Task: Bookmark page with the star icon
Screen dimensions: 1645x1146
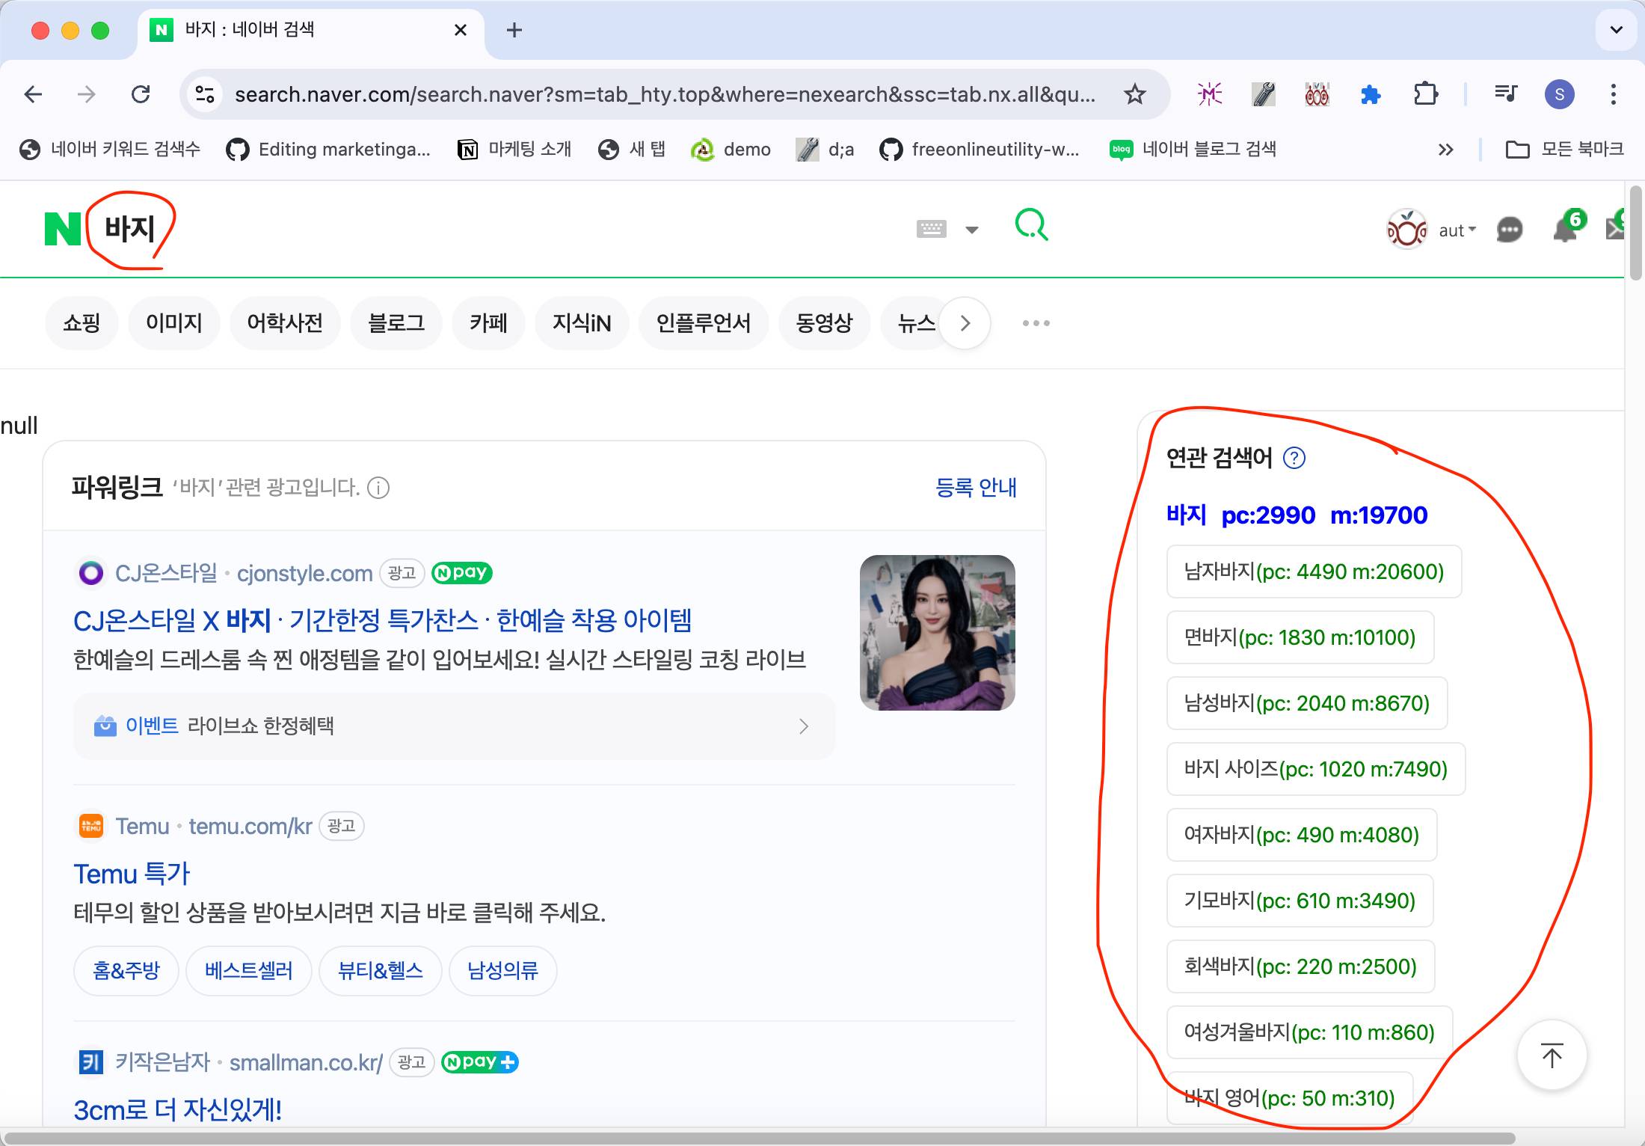Action: pyautogui.click(x=1134, y=94)
